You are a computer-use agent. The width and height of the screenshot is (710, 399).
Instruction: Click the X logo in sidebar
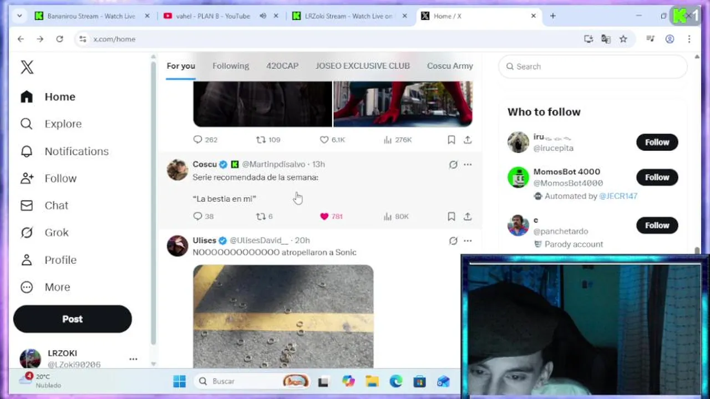[27, 67]
